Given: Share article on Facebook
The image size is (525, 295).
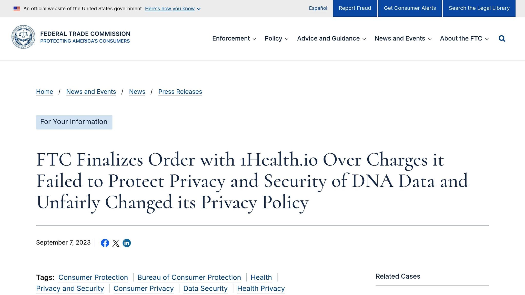Looking at the screenshot, I should pyautogui.click(x=105, y=243).
